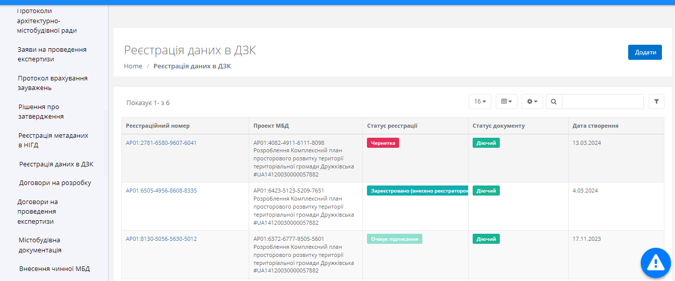Expand the 16 rows-per-page dropdown
Viewport: 675px width, 281px height.
480,102
